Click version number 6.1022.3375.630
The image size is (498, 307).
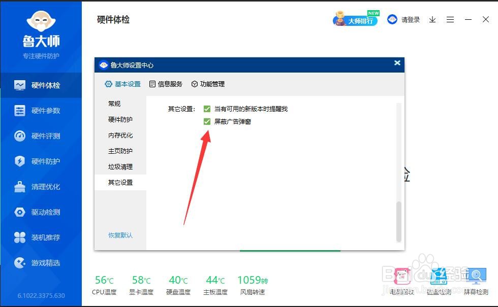click(41, 295)
